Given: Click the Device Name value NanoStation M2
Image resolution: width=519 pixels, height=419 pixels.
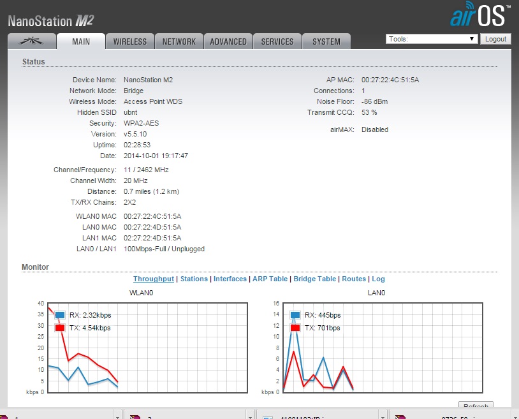Looking at the screenshot, I should click(x=149, y=80).
